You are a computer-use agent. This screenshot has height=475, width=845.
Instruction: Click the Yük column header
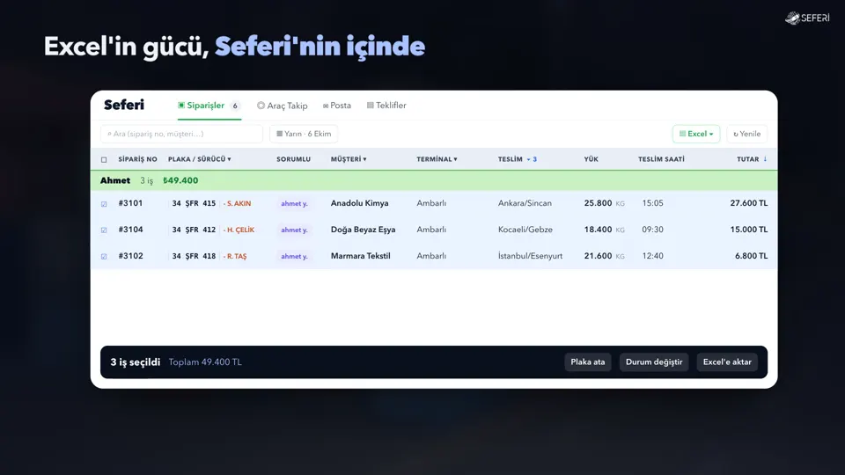pyautogui.click(x=591, y=159)
